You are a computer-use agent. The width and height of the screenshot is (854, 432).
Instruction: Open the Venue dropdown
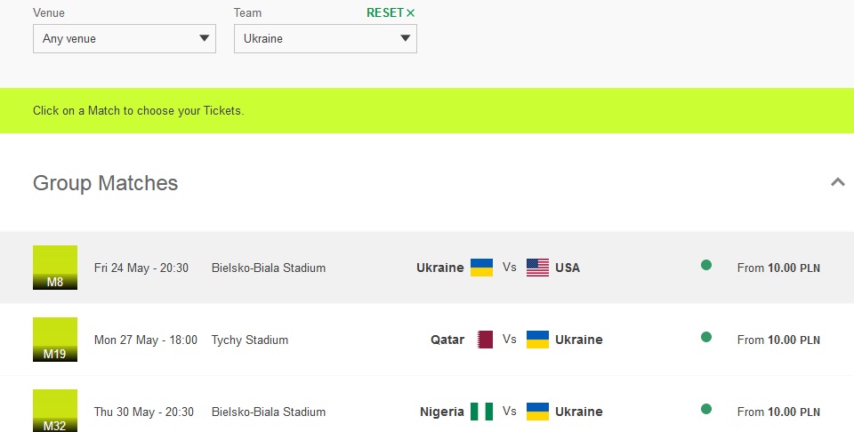click(x=125, y=38)
